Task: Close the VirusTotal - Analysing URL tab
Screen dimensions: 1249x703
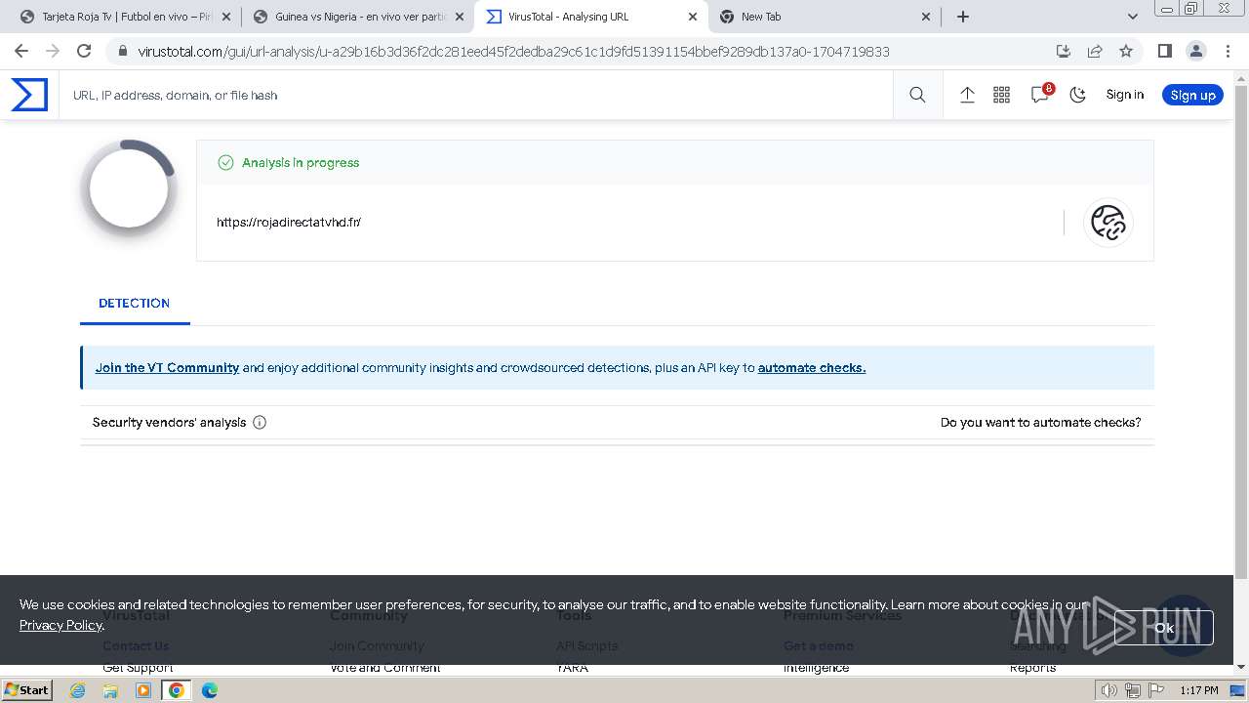Action: click(693, 17)
